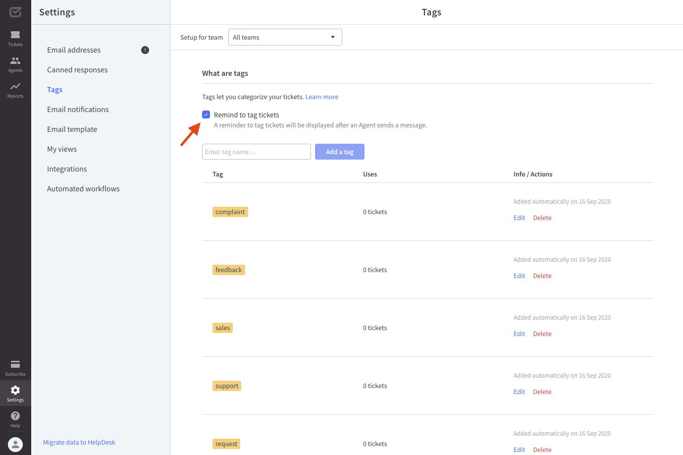Viewport: 683px width, 455px height.
Task: Click the alert icon beside Email addresses
Action: coord(145,50)
